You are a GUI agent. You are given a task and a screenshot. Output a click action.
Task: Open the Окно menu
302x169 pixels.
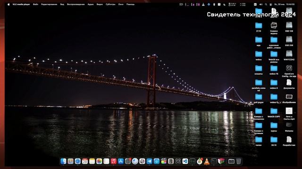pyautogui.click(x=121, y=4)
